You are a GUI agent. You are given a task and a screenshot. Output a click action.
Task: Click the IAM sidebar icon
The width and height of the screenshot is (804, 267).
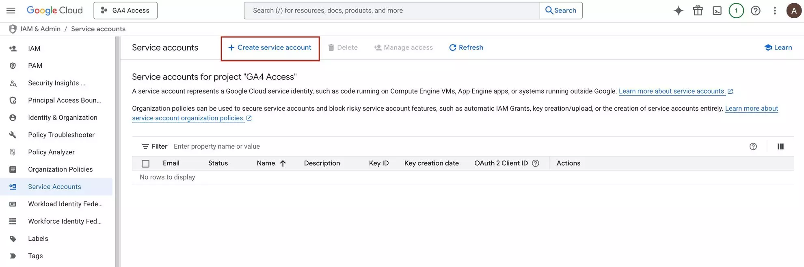coord(13,49)
